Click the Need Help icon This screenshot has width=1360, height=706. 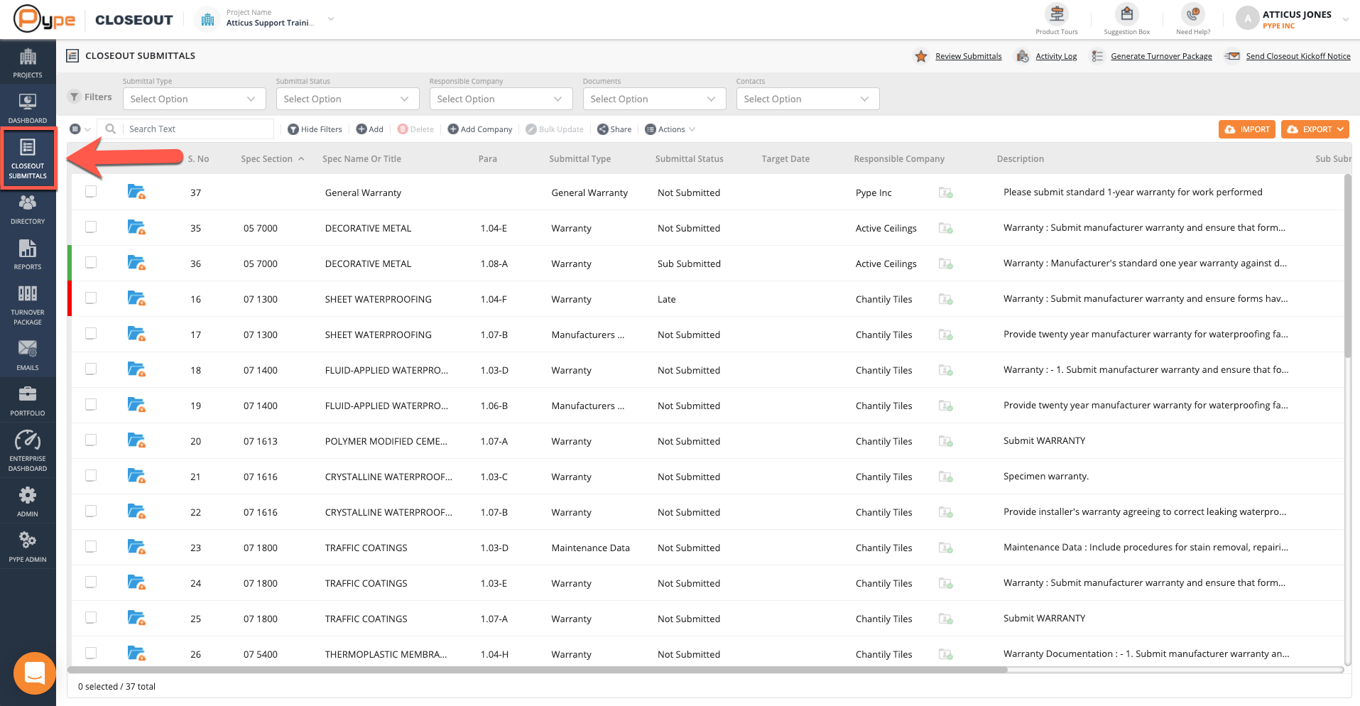(1193, 14)
